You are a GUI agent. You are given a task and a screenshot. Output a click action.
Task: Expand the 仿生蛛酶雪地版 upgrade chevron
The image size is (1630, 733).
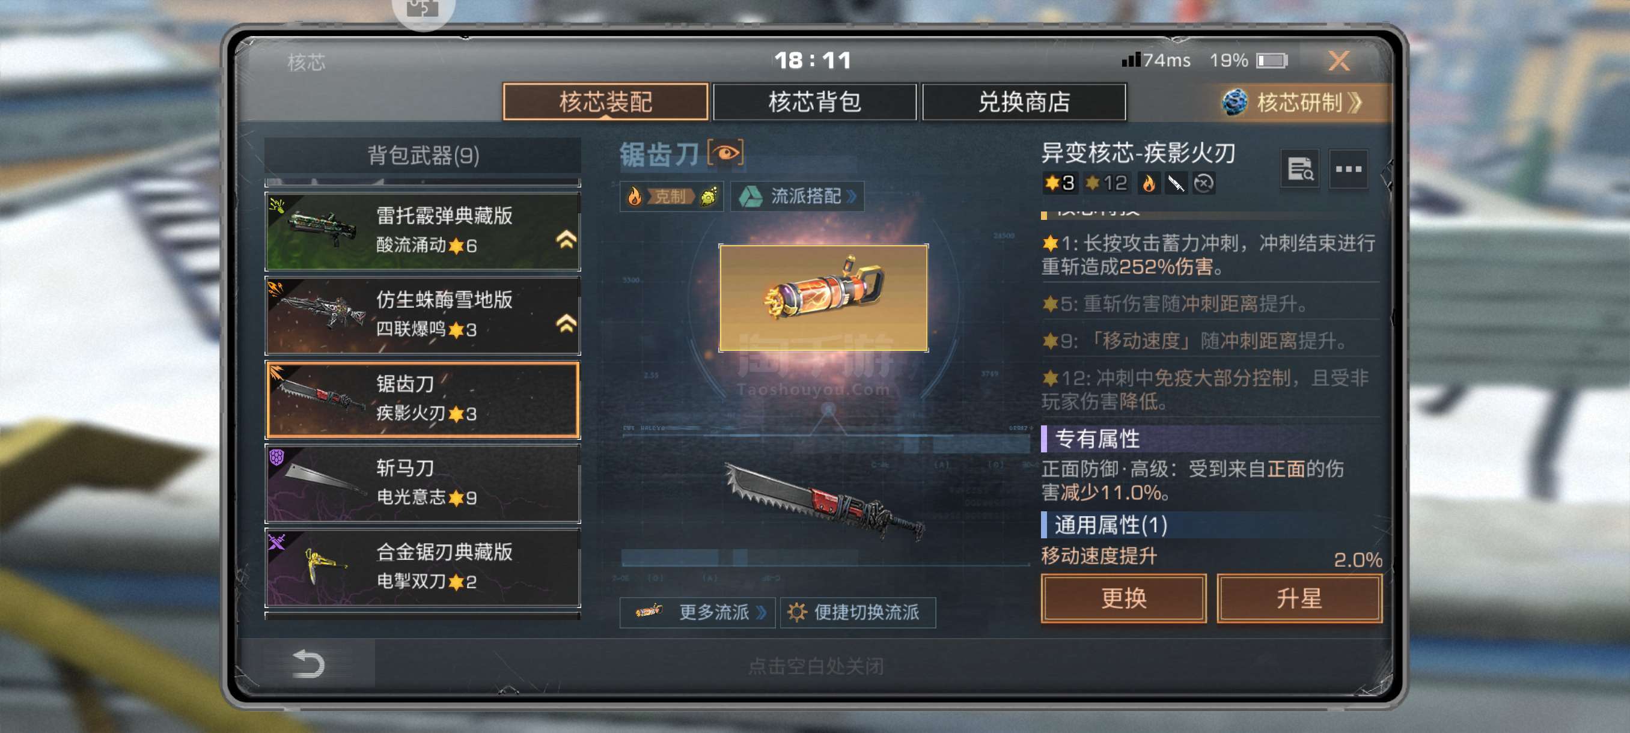(x=566, y=323)
